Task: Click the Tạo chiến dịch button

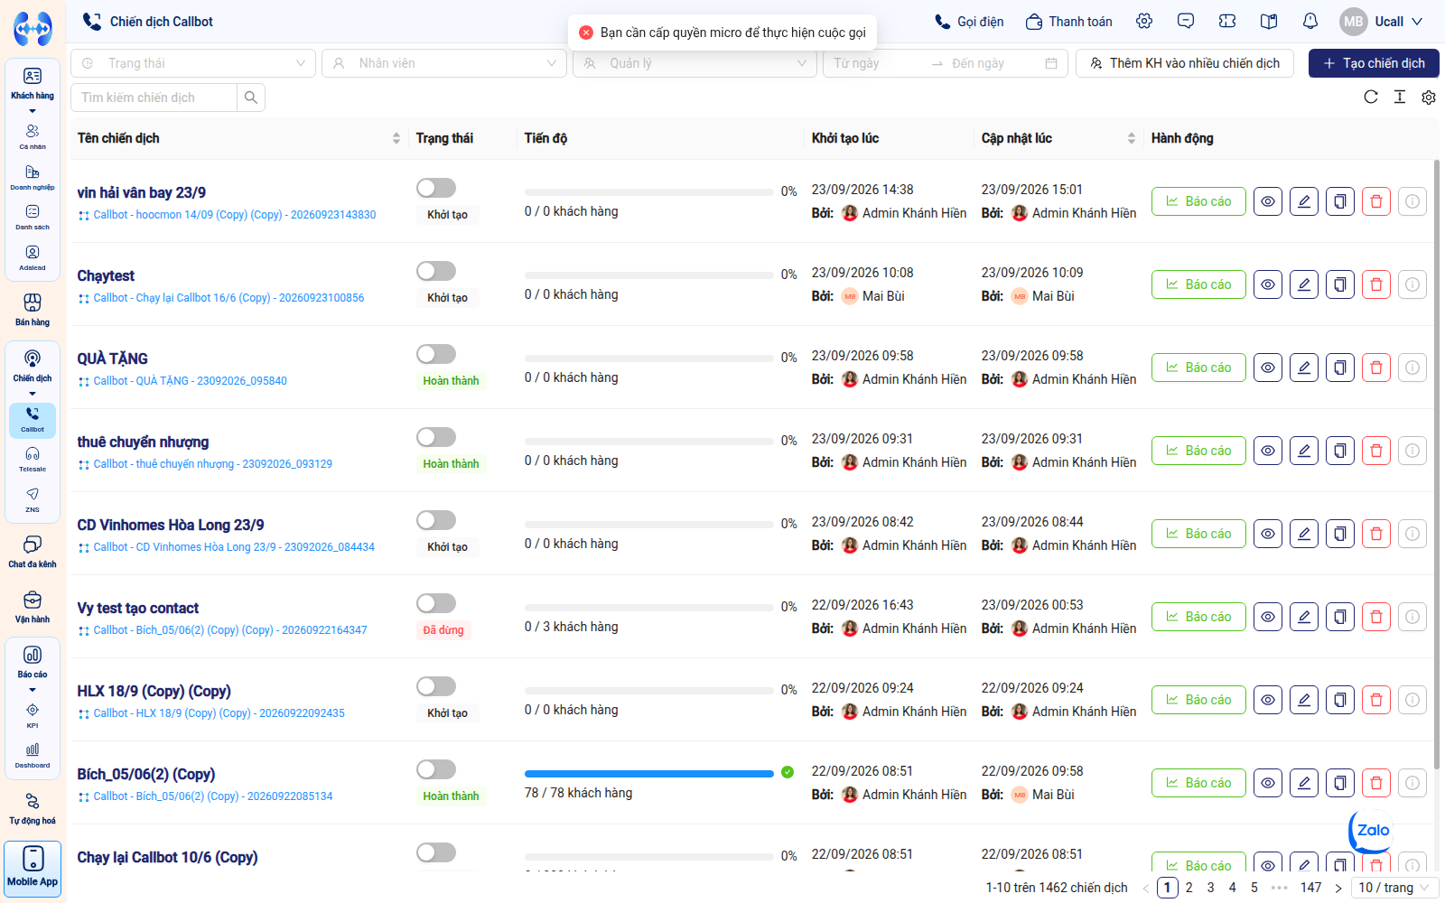Action: tap(1374, 63)
